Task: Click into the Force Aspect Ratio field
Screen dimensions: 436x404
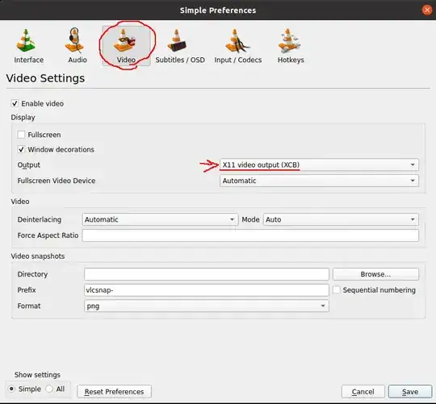Action: (250, 235)
